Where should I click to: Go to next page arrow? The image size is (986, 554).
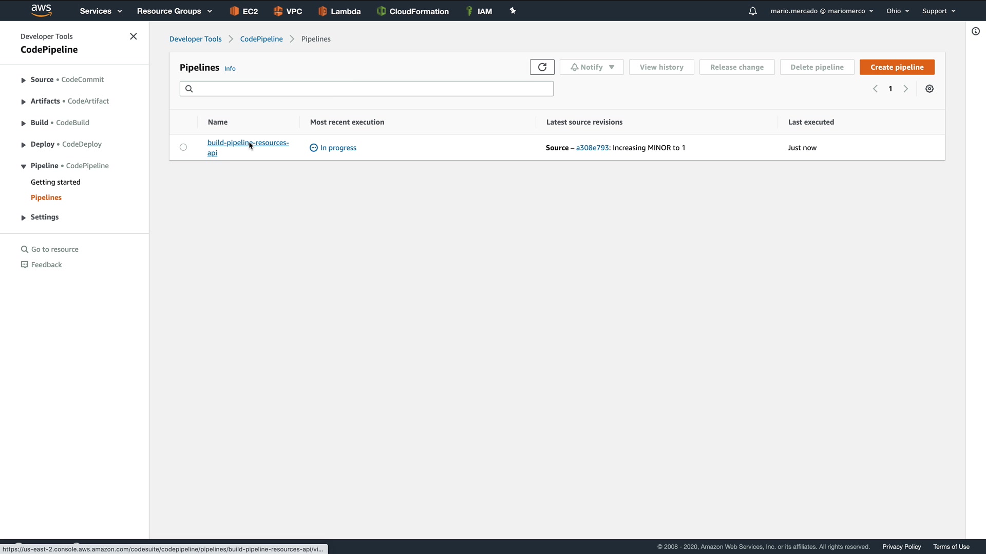905,89
